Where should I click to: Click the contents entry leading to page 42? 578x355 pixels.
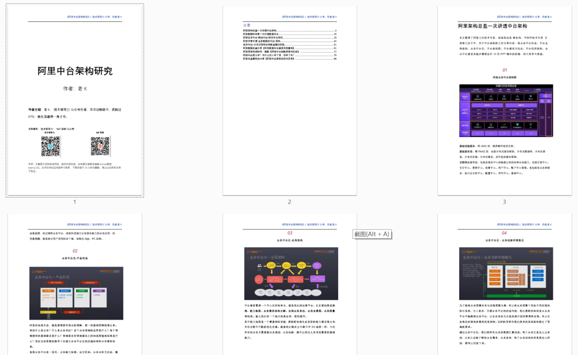[x=290, y=41]
